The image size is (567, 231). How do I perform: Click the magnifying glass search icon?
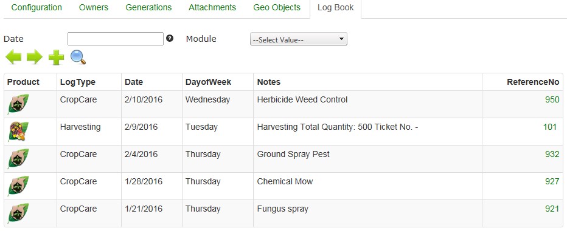pos(78,58)
